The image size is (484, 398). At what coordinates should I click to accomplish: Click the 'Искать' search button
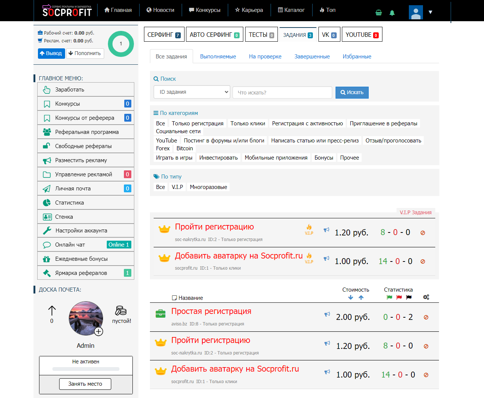coord(352,92)
